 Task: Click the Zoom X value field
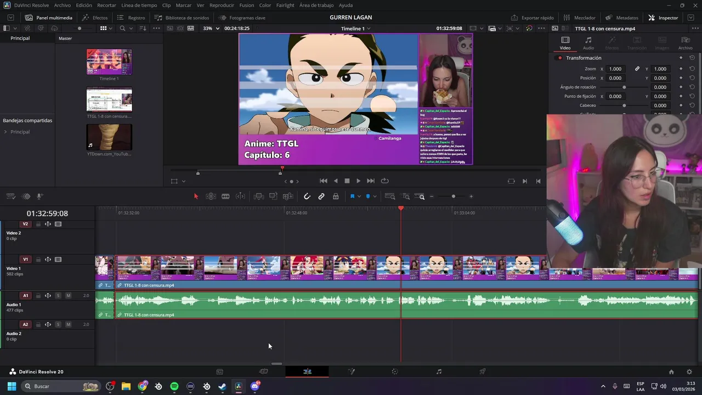(615, 69)
